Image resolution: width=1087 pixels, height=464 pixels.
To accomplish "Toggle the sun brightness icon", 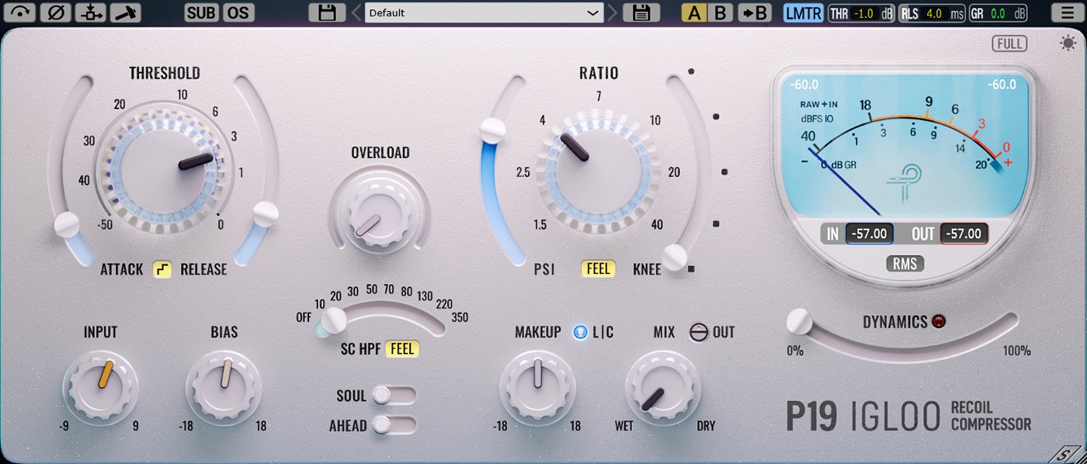I will pyautogui.click(x=1068, y=43).
